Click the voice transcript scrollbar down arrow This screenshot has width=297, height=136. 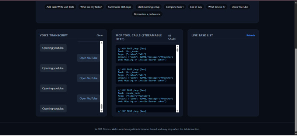[x=102, y=111]
